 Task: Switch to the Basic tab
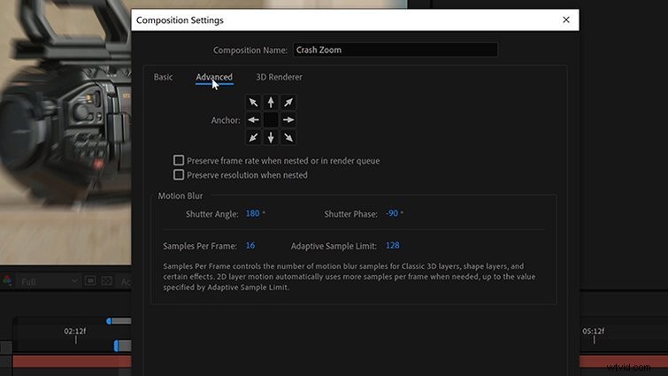point(163,77)
